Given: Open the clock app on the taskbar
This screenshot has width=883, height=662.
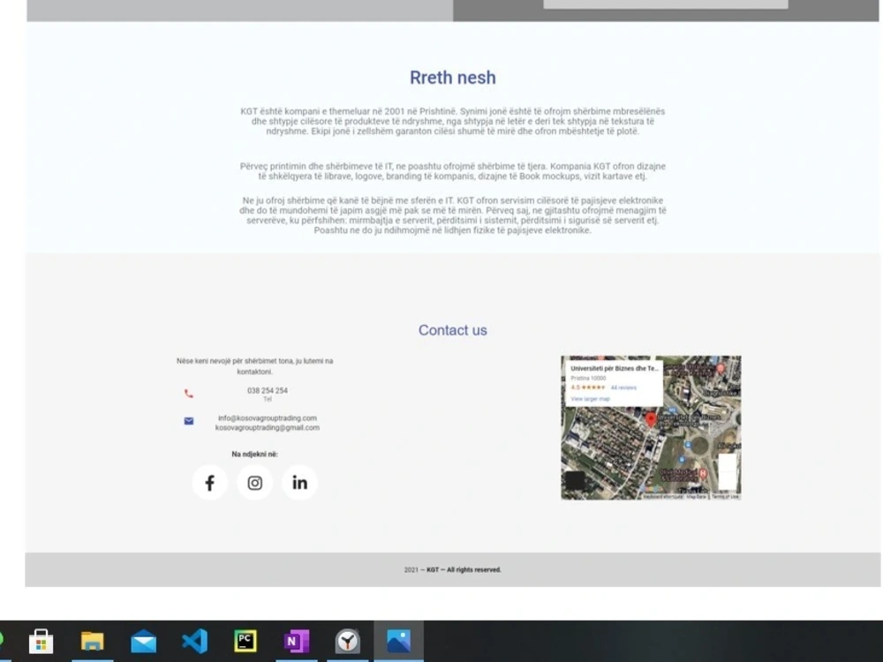Looking at the screenshot, I should 347,641.
